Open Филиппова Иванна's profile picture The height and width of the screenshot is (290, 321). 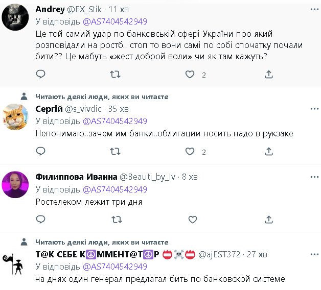[15, 184]
